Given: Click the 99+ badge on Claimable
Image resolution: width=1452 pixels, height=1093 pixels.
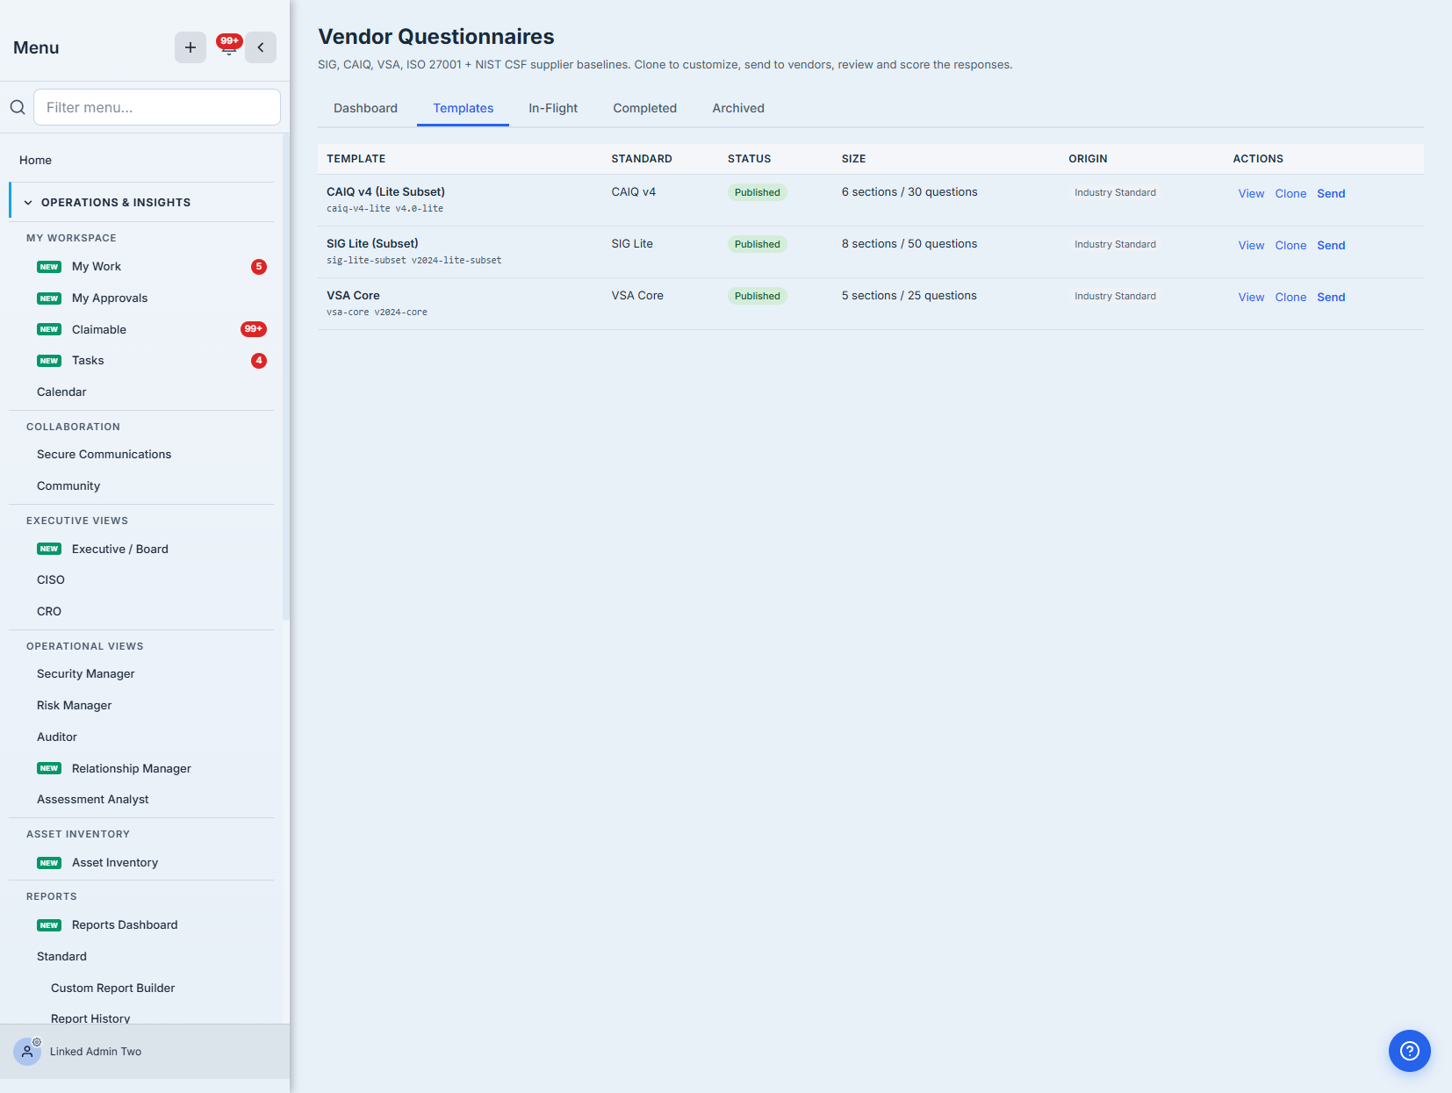Looking at the screenshot, I should pyautogui.click(x=254, y=329).
